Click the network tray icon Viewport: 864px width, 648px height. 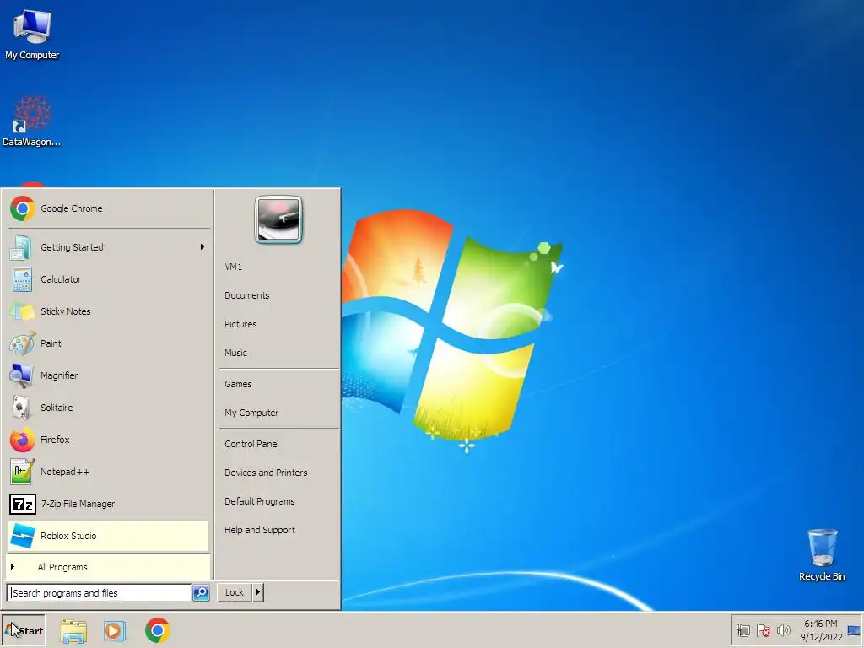tap(743, 630)
